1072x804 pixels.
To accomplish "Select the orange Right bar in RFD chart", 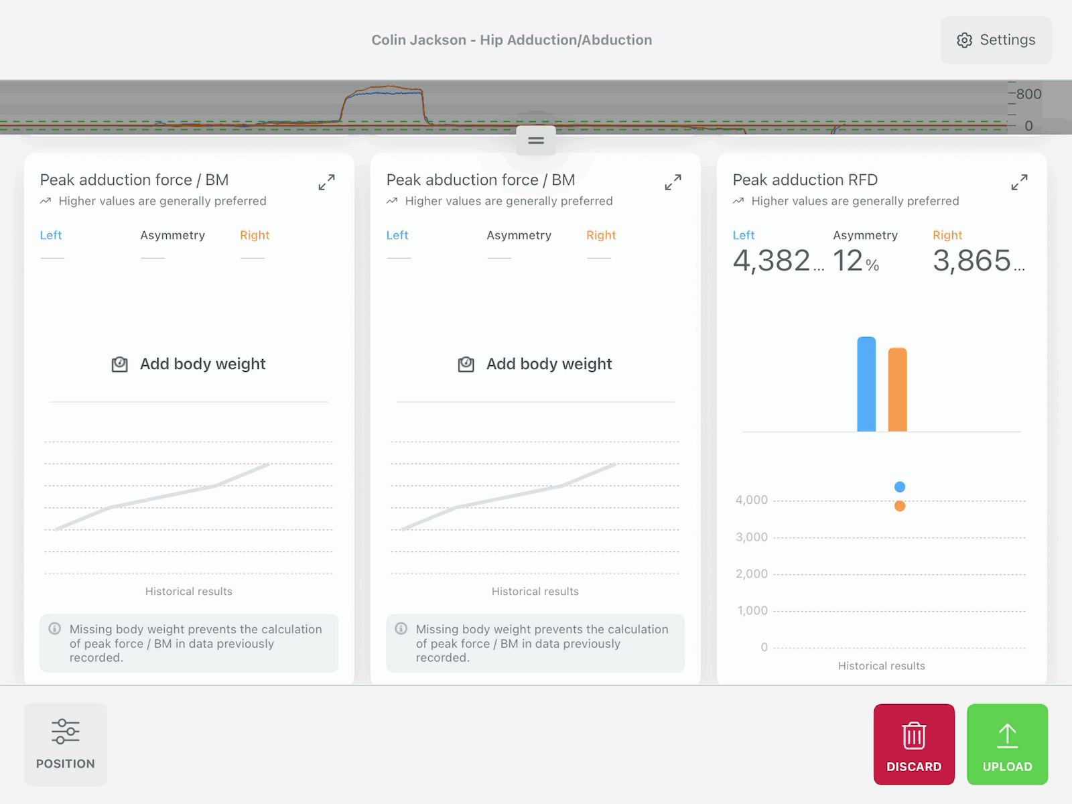I will 897,389.
